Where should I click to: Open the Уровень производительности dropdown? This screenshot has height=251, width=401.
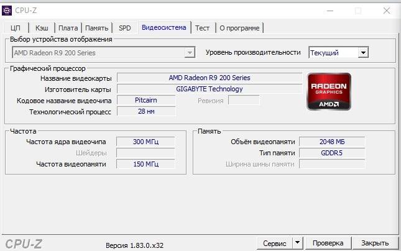(x=363, y=53)
